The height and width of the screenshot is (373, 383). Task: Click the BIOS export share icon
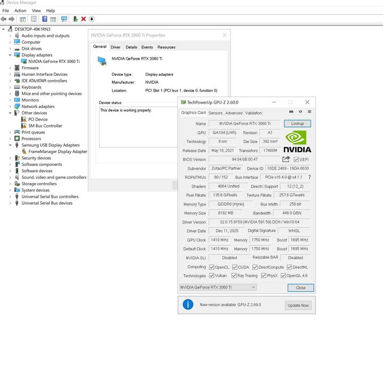[286, 159]
